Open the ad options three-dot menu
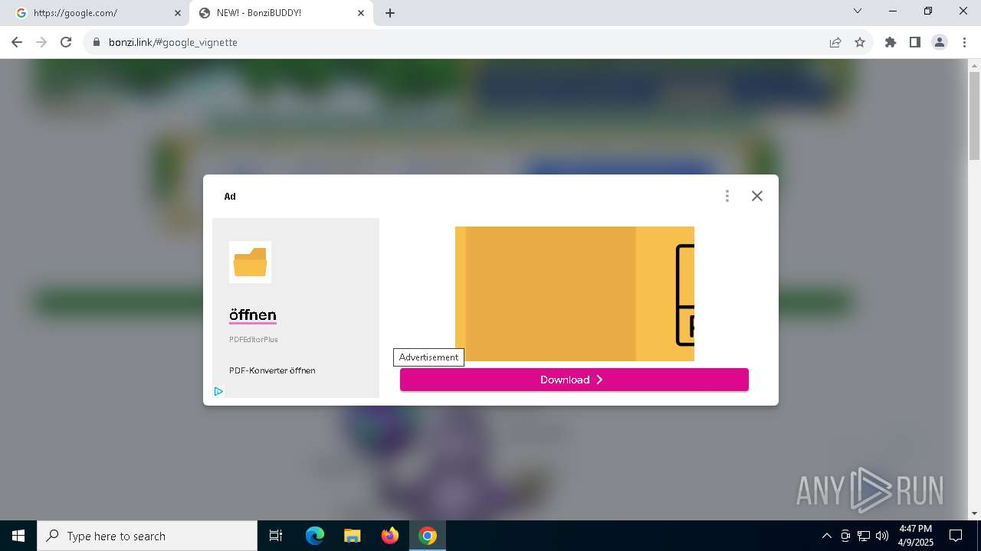This screenshot has width=981, height=551. (727, 196)
